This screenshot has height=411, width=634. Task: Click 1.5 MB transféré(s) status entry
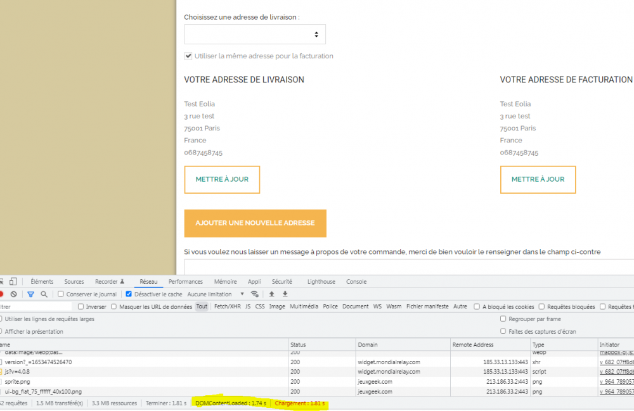click(x=60, y=403)
